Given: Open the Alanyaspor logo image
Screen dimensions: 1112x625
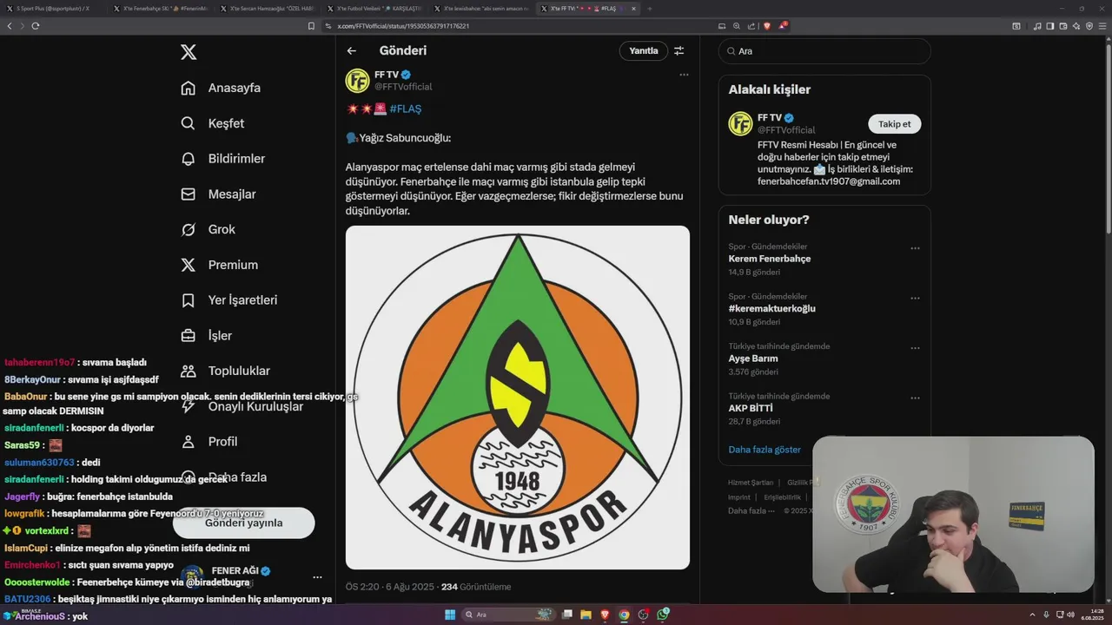Looking at the screenshot, I should point(518,398).
